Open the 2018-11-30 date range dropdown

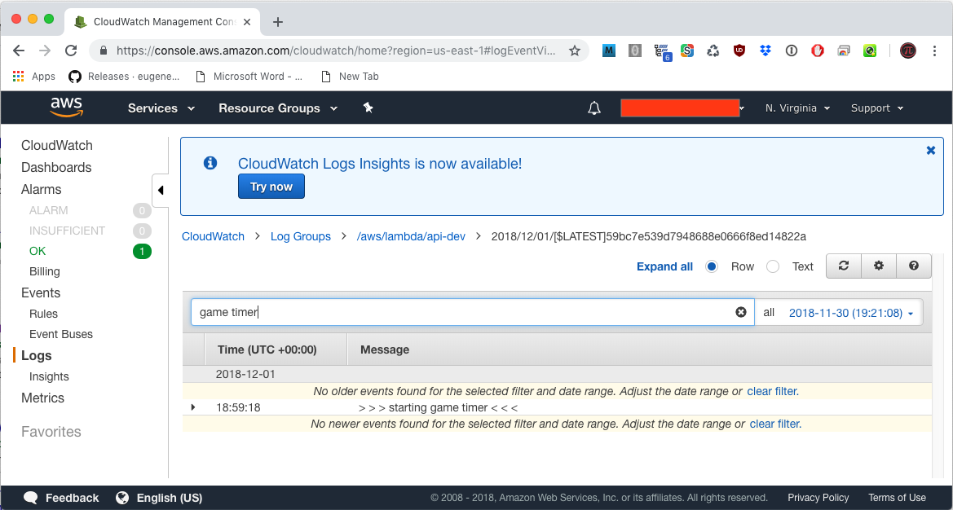click(x=851, y=313)
